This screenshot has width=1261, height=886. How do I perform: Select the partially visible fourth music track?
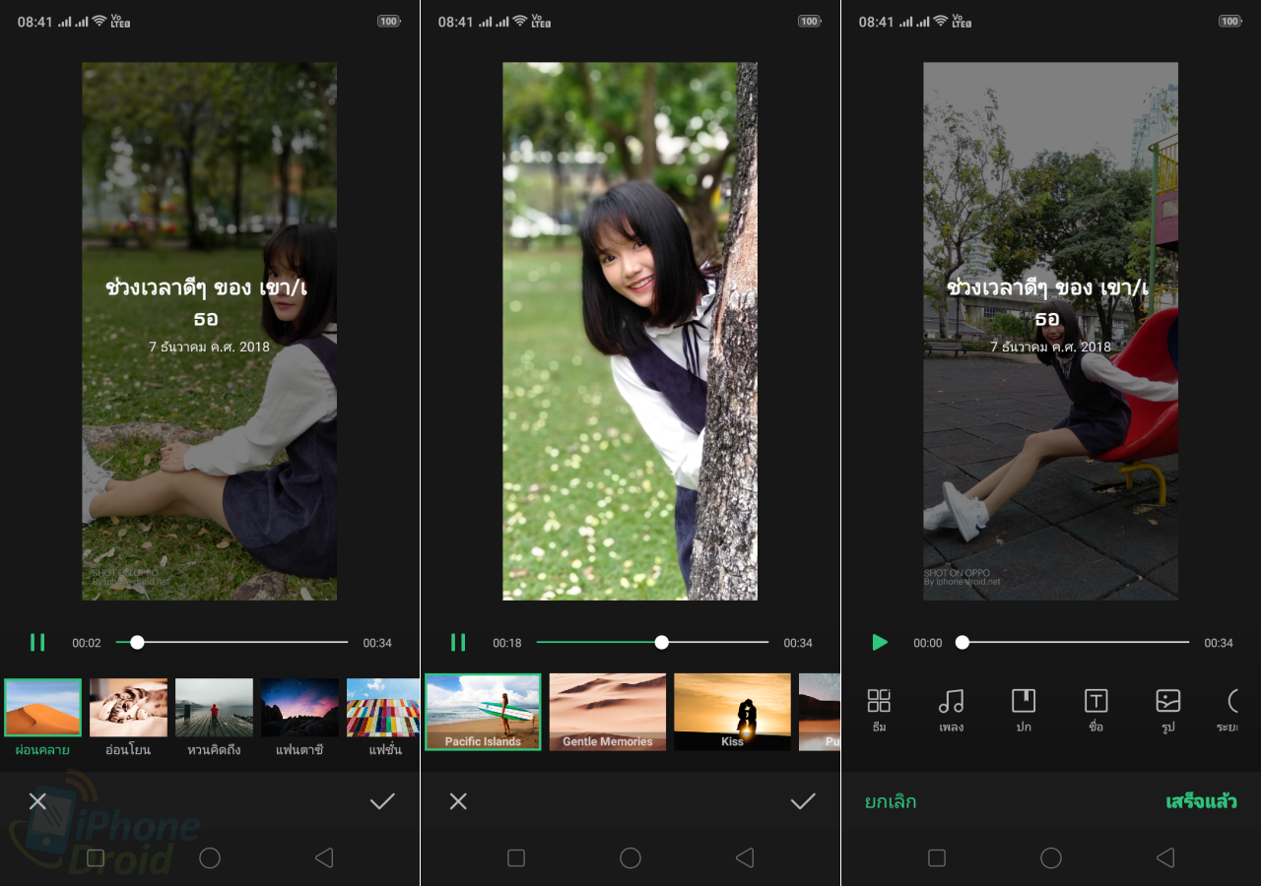point(820,712)
